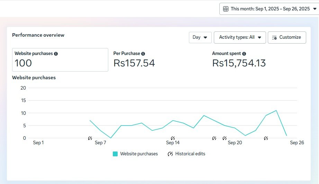Image resolution: width=319 pixels, height=184 pixels.
Task: Click the last historical edit marker before Sep 26
Action: tap(266, 138)
